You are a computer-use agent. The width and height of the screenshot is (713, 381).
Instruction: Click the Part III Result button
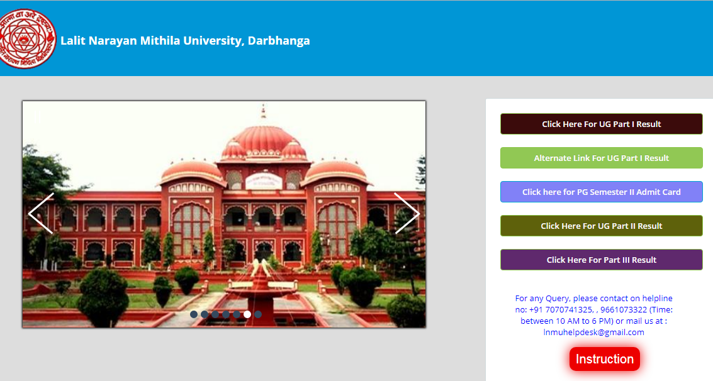coord(601,260)
